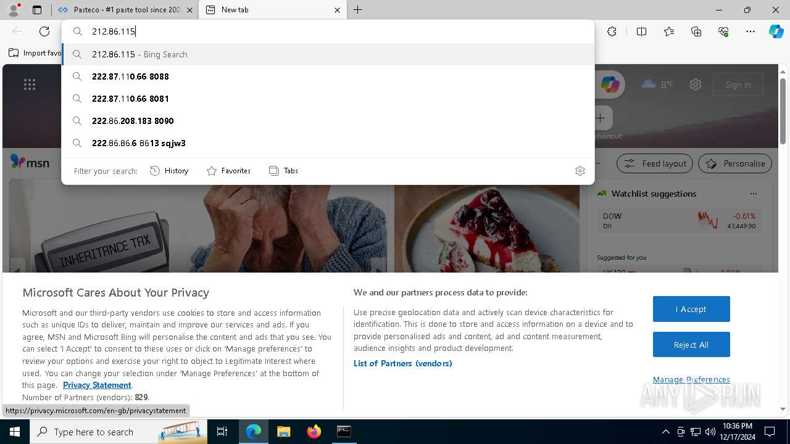
Task: Open List of Partners (vendors) link
Action: (x=403, y=363)
